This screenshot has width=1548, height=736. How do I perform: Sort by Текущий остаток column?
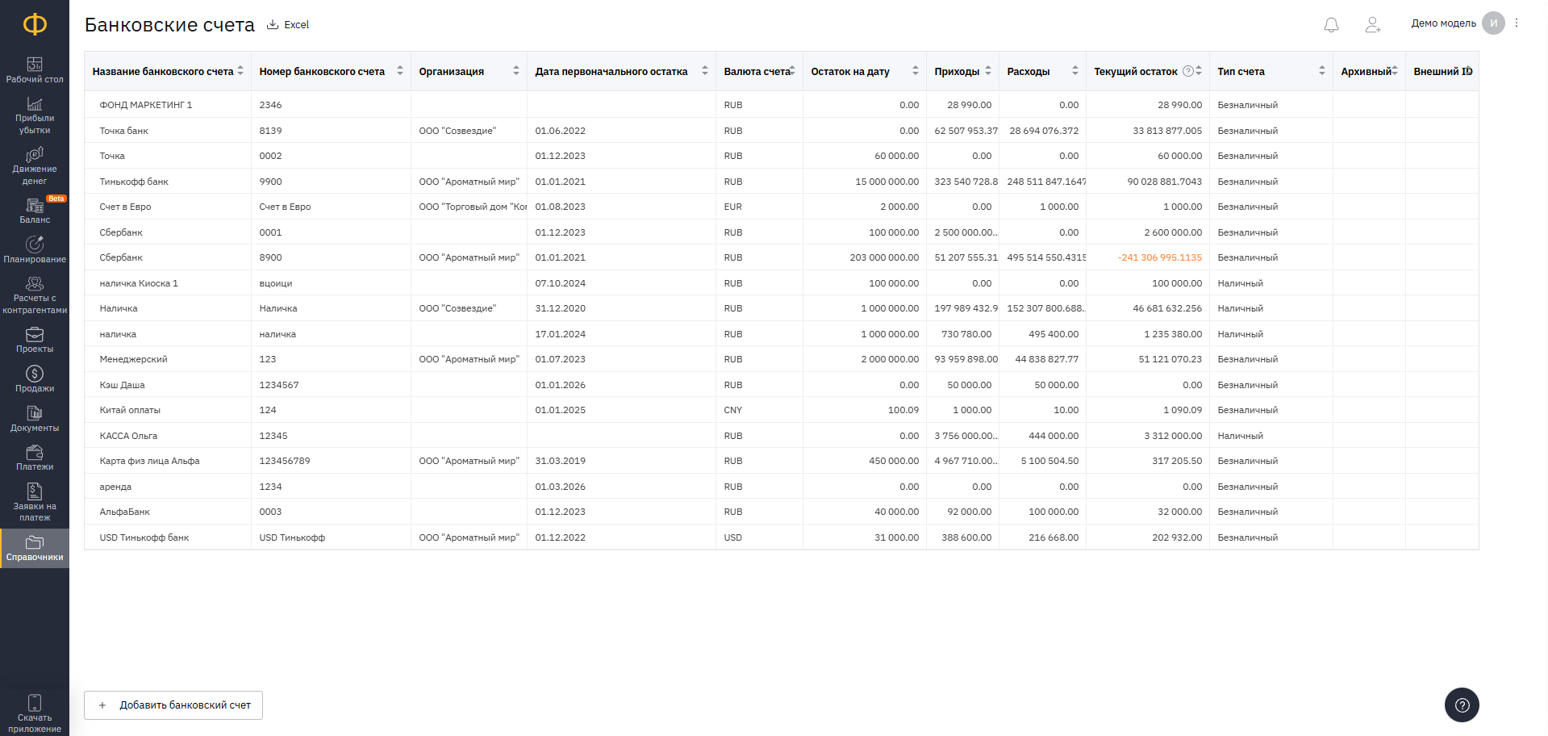tap(1199, 71)
